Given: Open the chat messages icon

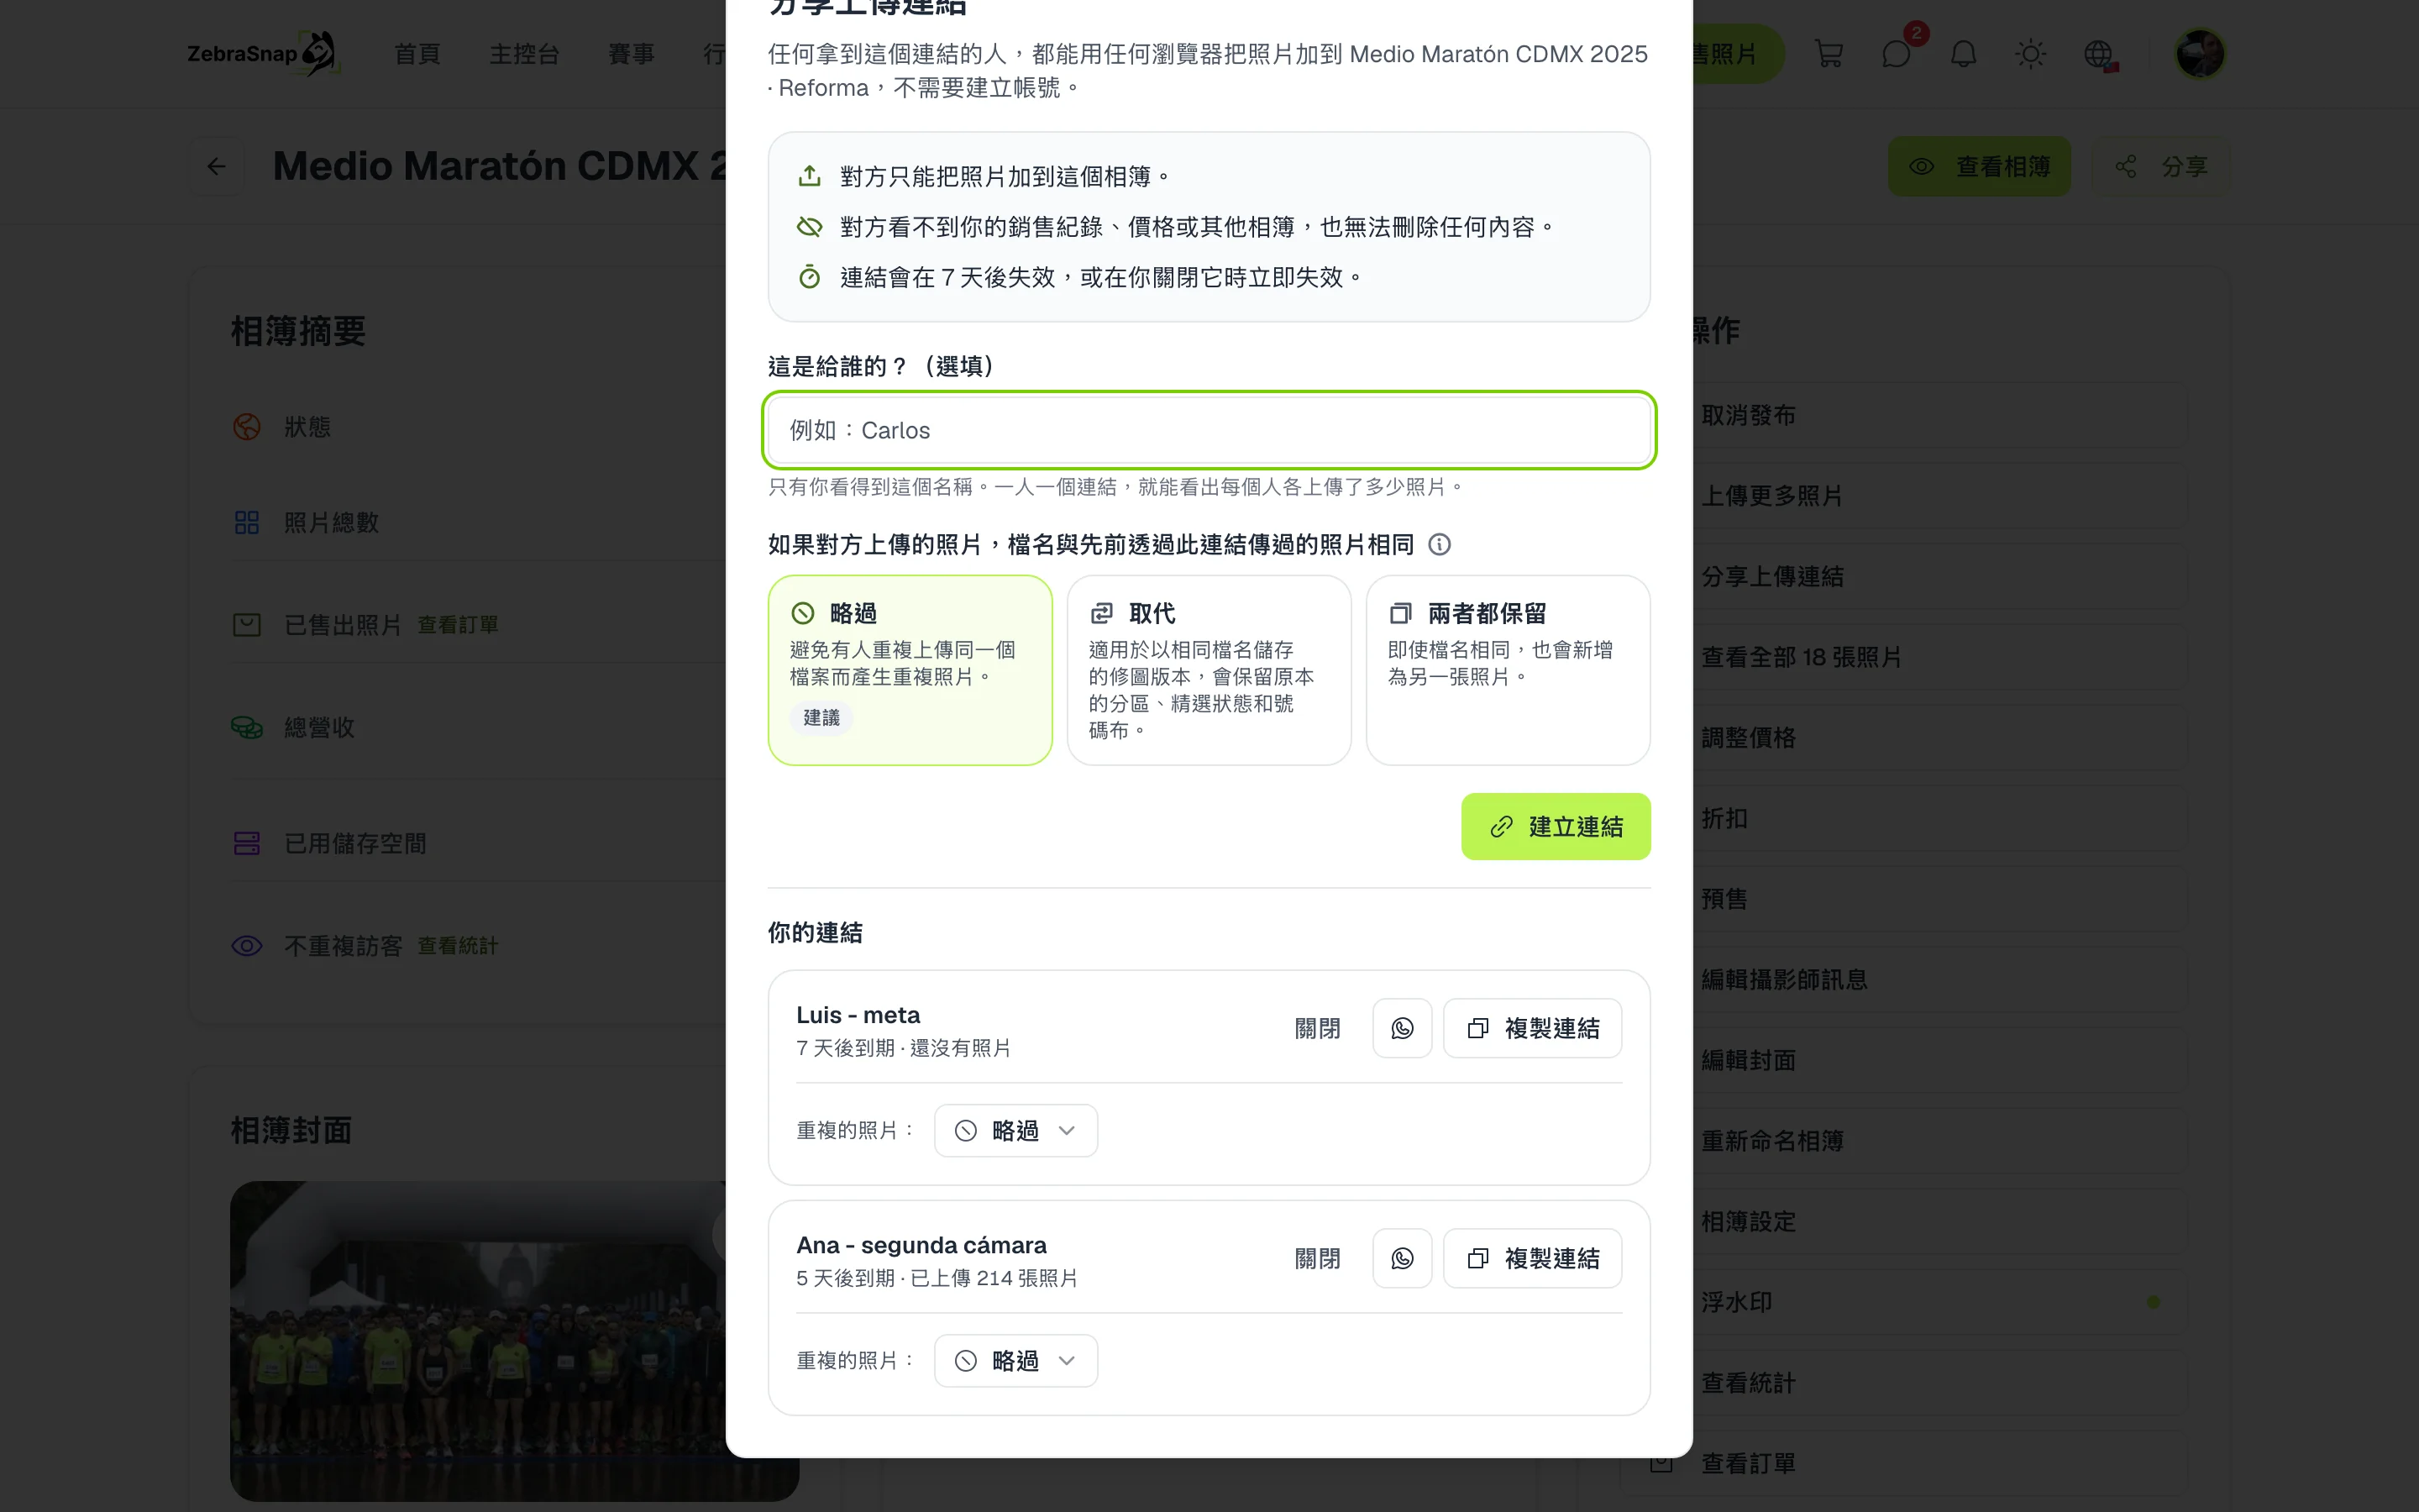Looking at the screenshot, I should point(1897,54).
